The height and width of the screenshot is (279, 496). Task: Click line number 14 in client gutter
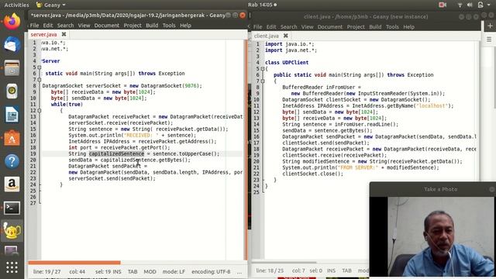tap(257, 124)
